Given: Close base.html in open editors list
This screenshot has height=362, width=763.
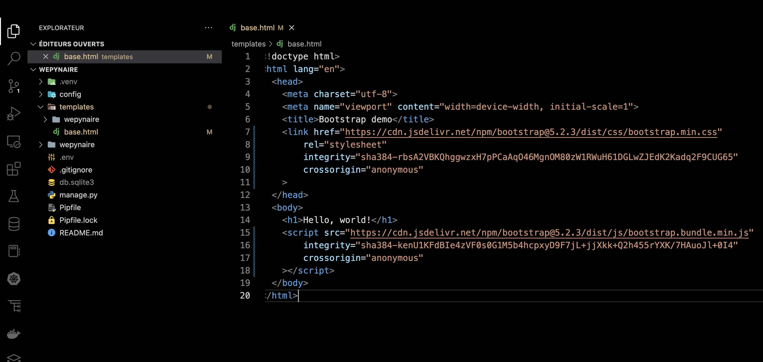Looking at the screenshot, I should tap(46, 57).
